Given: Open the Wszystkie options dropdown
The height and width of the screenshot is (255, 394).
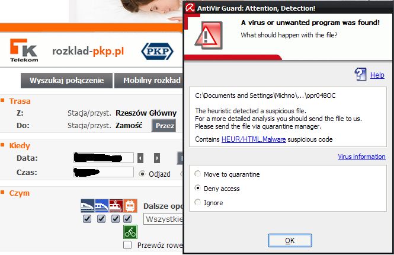Looking at the screenshot, I should point(164,219).
